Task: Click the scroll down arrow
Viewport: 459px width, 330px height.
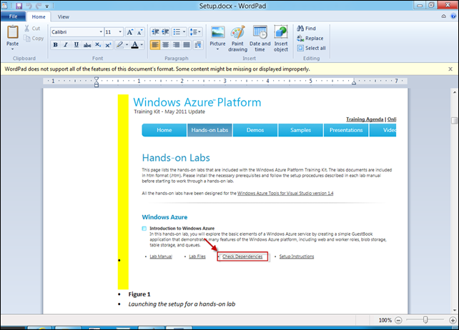Action: point(454,311)
